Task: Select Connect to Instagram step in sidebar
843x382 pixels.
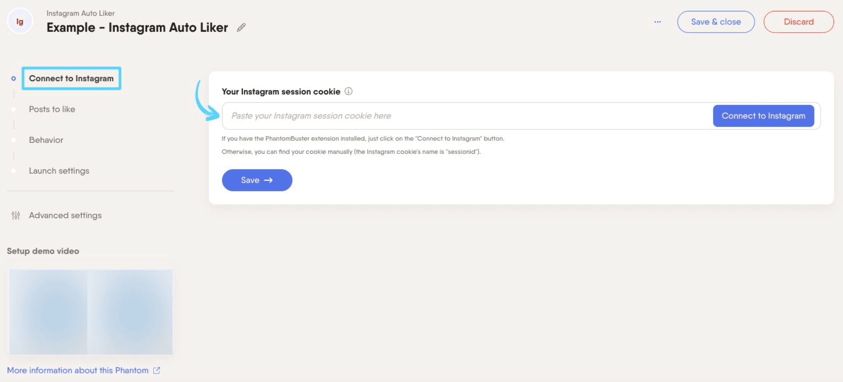Action: coord(71,78)
